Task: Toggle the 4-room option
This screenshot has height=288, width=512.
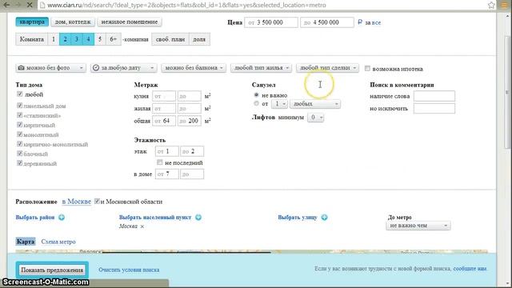Action: (89, 39)
